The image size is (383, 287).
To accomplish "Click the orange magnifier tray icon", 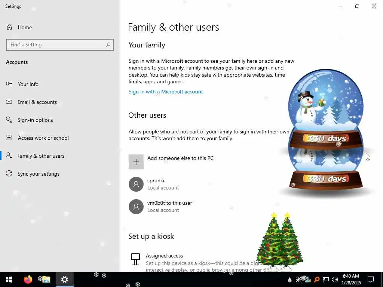I will pyautogui.click(x=316, y=280).
